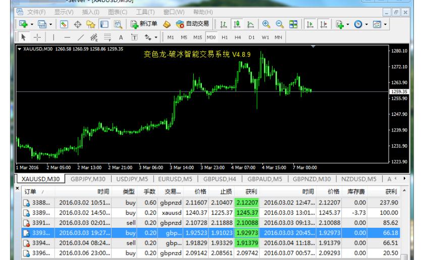The image size is (424, 260).
Task: Switch to GBPJPY,M30 chart tab
Action: [88, 177]
